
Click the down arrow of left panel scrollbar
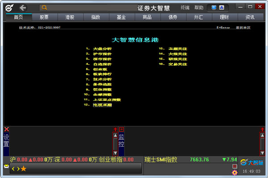click(115, 153)
